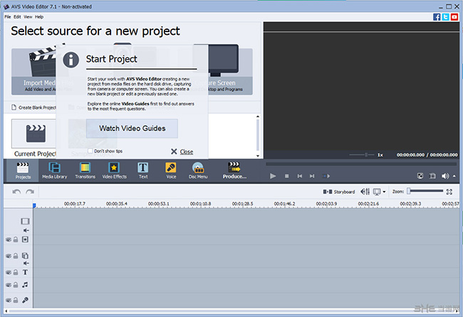This screenshot has width=463, height=317.
Task: Open the Help menu
Action: tap(39, 17)
